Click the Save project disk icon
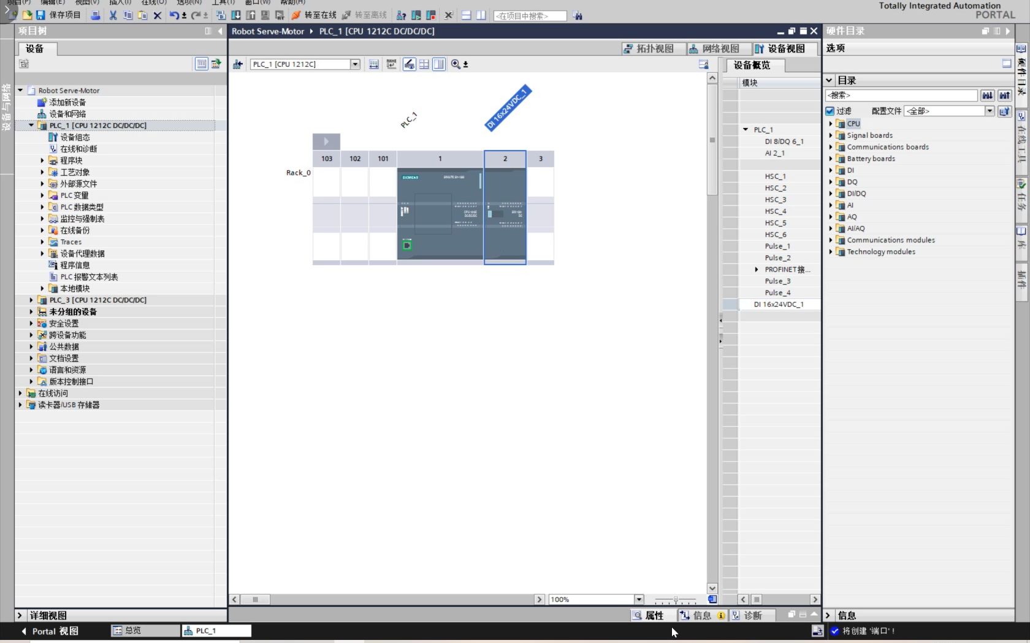 tap(40, 15)
